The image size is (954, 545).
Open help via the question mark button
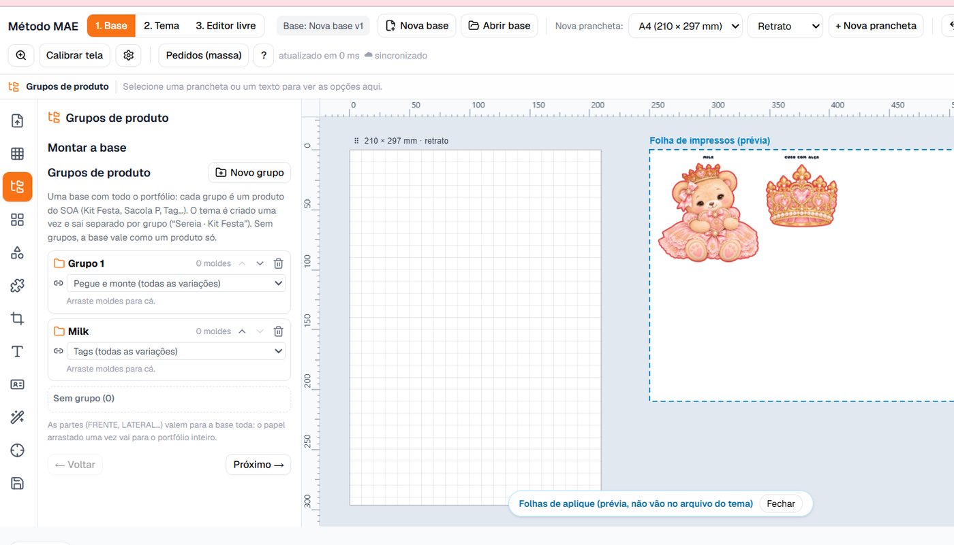click(x=264, y=55)
